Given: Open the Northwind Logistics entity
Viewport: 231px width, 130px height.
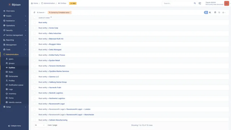Looking at the screenshot, I should tap(57, 98).
